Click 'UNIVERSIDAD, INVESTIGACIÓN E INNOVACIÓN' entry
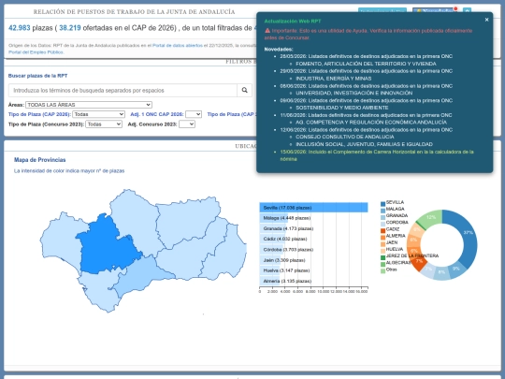Viewport: 505px width, 379px height. (x=353, y=93)
